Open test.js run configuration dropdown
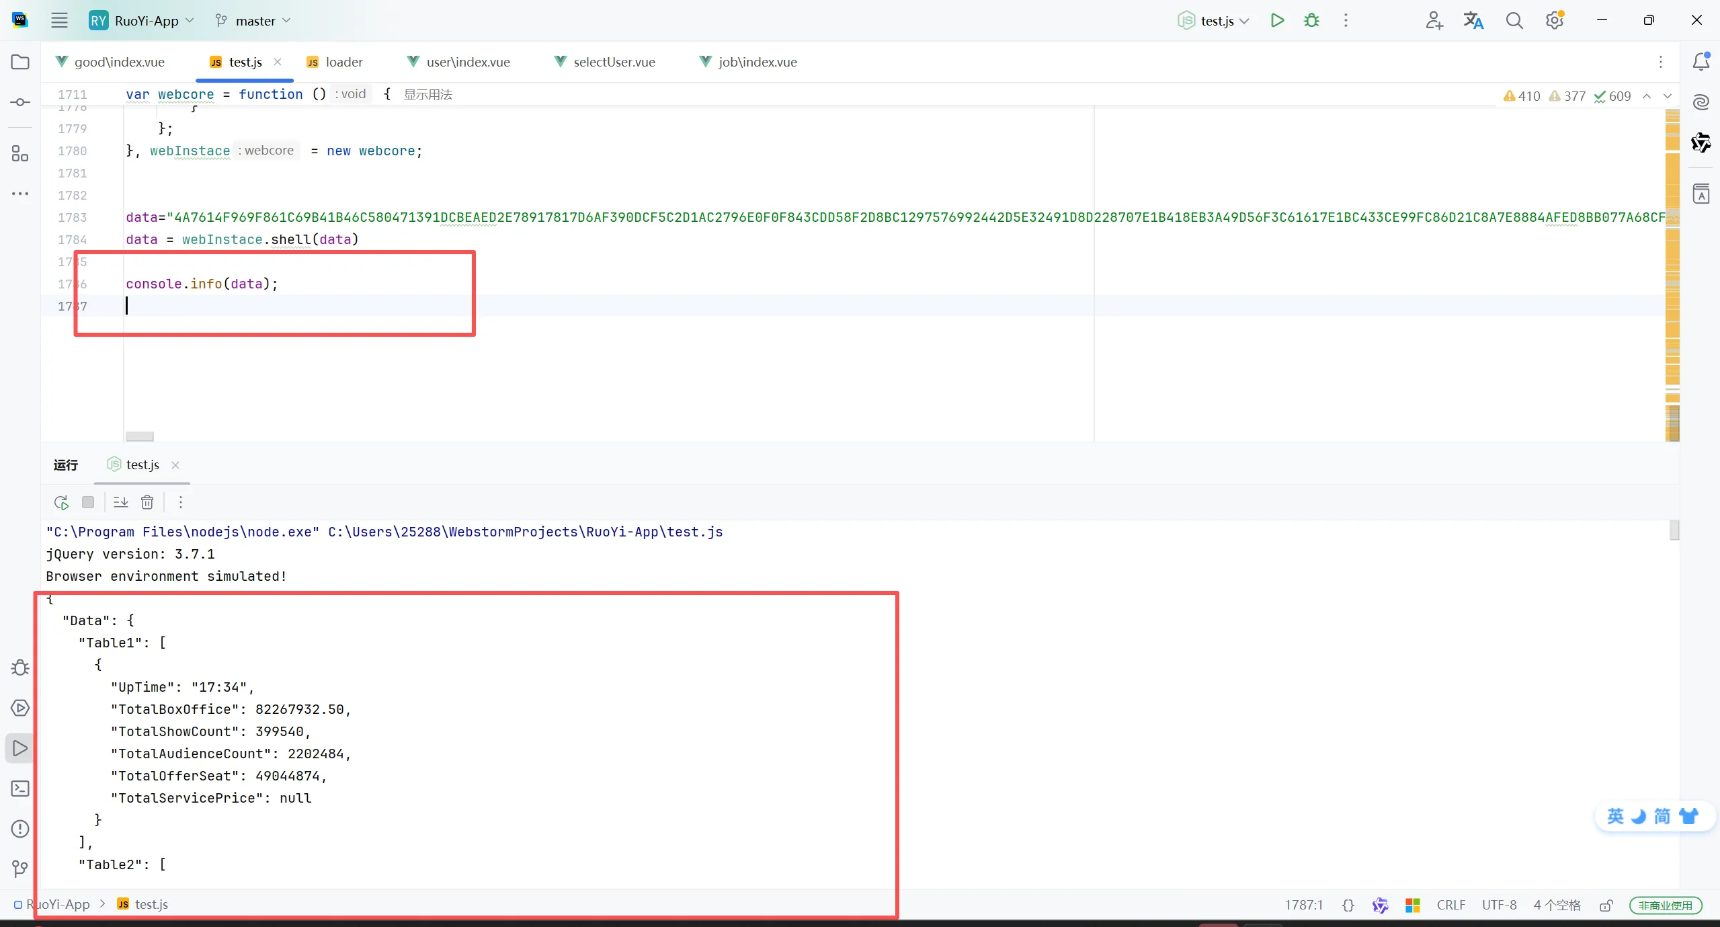1720x927 pixels. 1217,21
